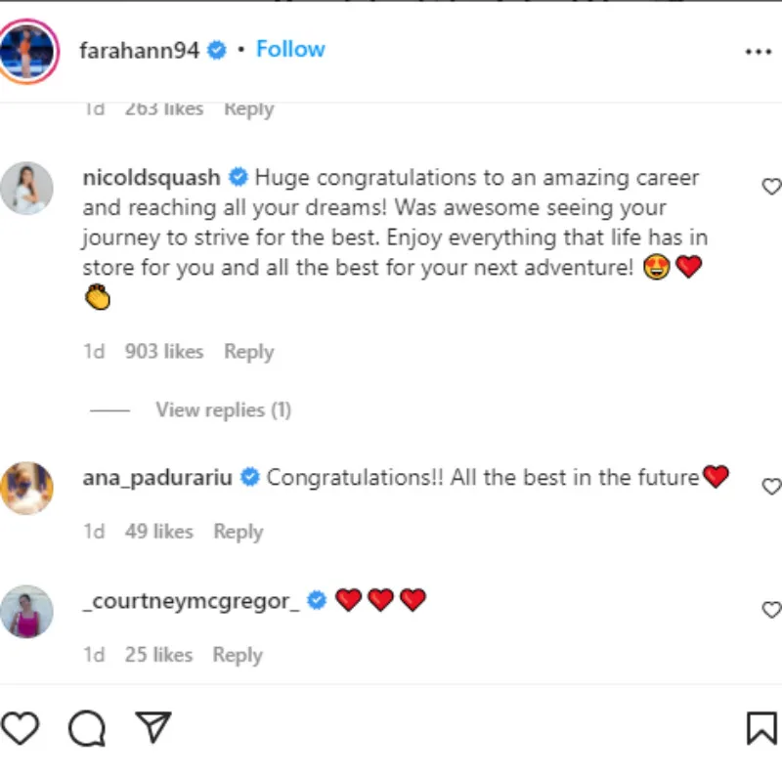The width and height of the screenshot is (782, 775).
Task: Open more options three-dot menu
Action: pos(759,52)
